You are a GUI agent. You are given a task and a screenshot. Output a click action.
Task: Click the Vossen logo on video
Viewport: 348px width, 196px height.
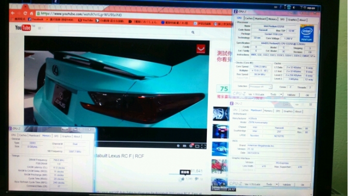[x=201, y=49]
